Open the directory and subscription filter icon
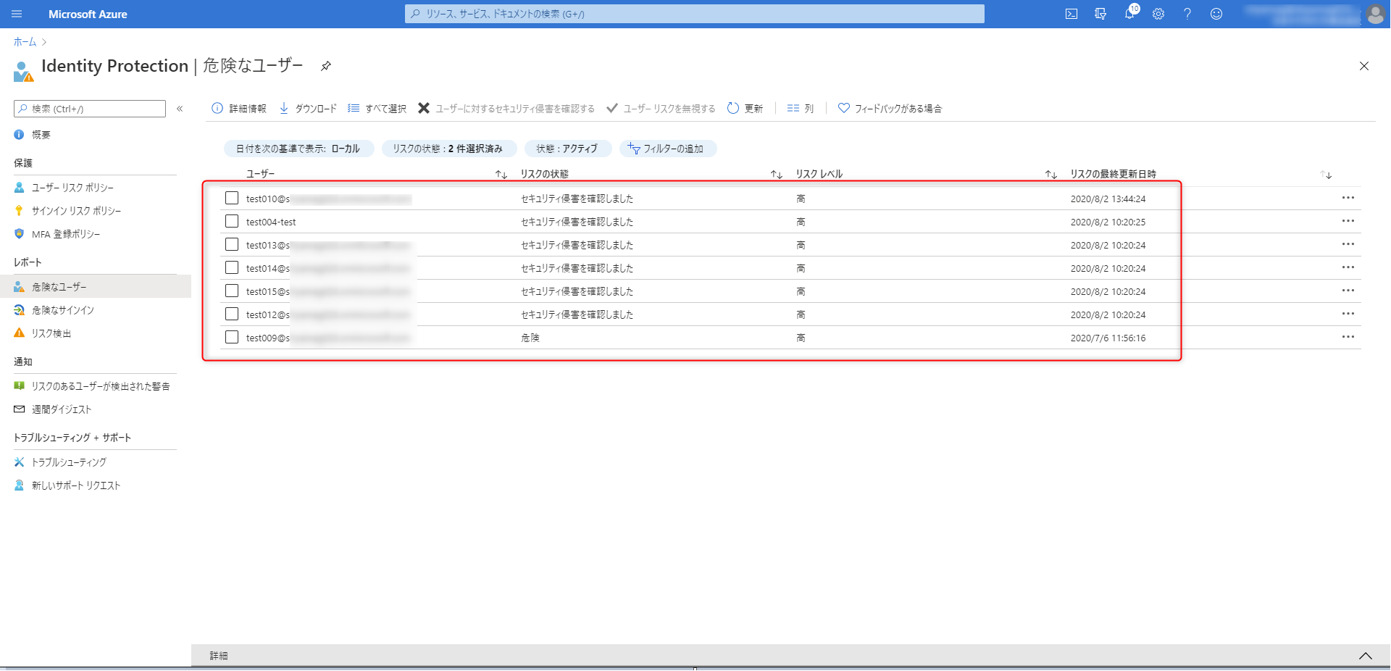Screen dimensions: 1391x671 1100,14
